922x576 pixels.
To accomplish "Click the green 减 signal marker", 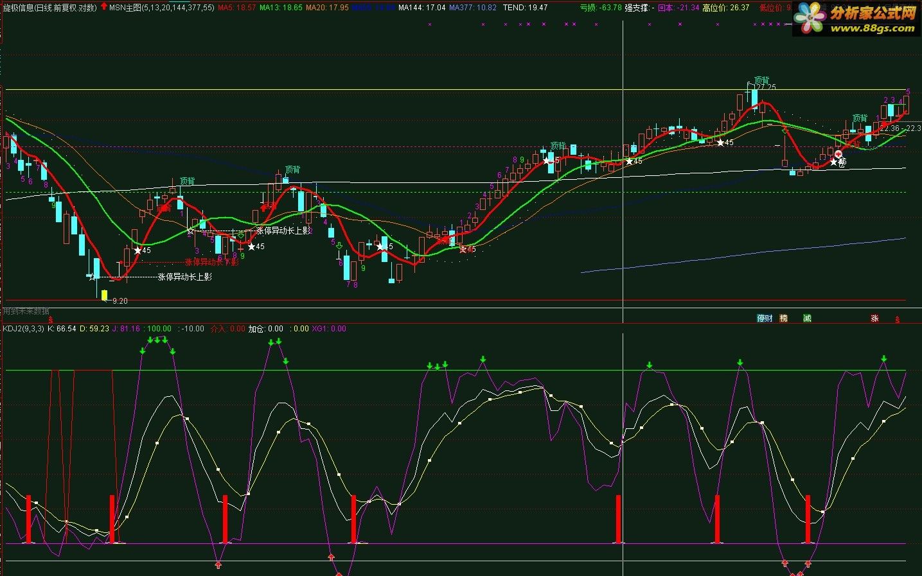I will point(807,319).
